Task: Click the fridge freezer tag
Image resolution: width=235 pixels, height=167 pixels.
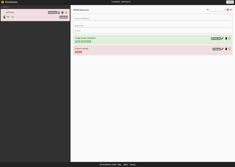Action: click(x=86, y=41)
